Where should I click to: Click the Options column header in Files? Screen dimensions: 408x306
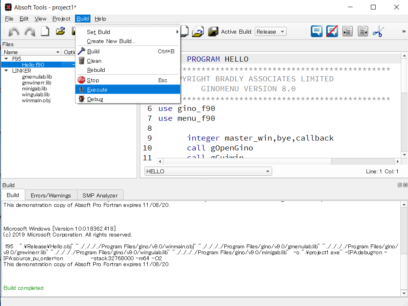click(x=69, y=52)
